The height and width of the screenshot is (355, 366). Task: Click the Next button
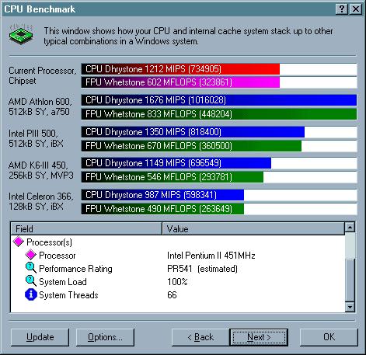coord(259,337)
